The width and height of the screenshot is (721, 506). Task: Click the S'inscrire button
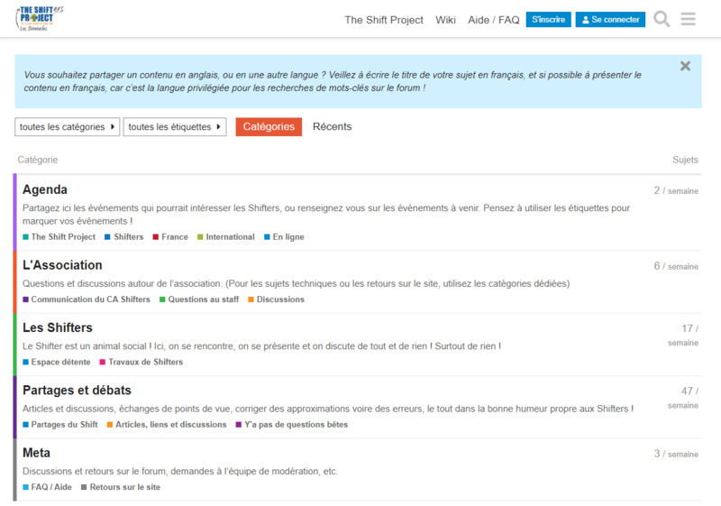pyautogui.click(x=548, y=19)
